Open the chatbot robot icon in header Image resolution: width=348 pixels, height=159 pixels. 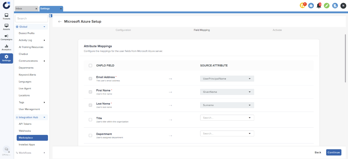(x=311, y=5)
